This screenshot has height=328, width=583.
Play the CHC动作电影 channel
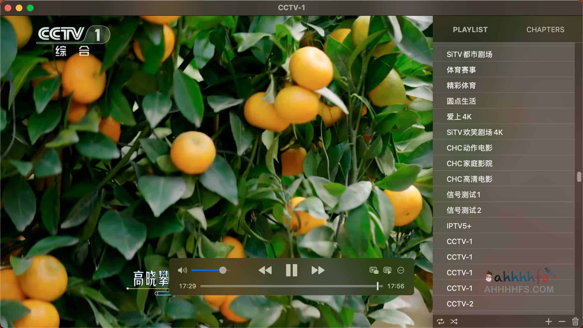click(466, 148)
